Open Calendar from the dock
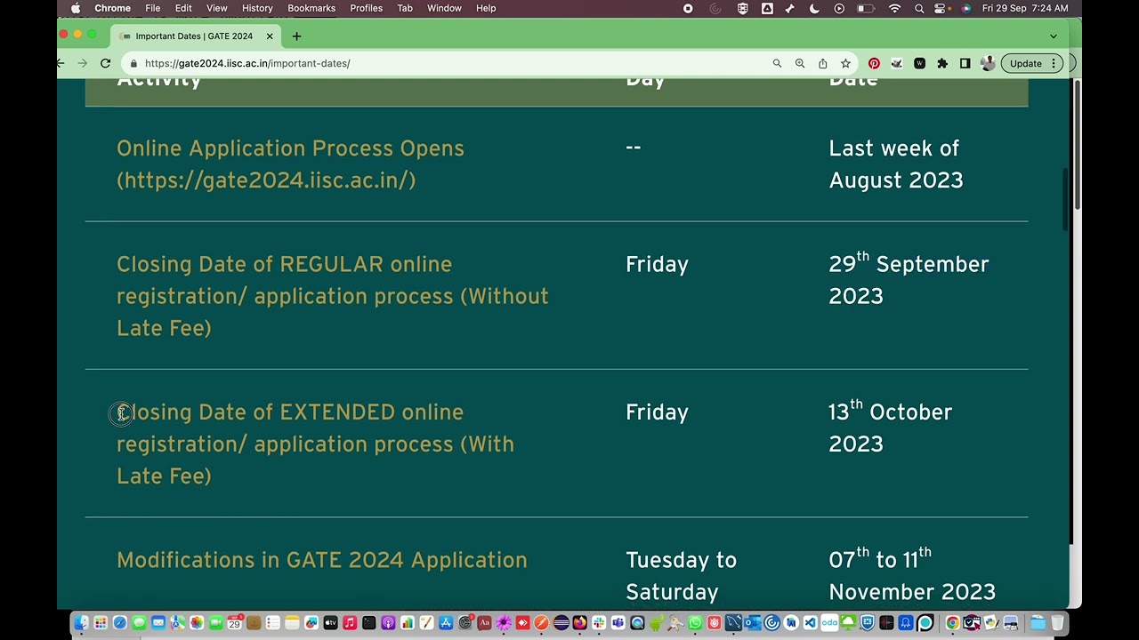The width and height of the screenshot is (1139, 640). pos(234,623)
